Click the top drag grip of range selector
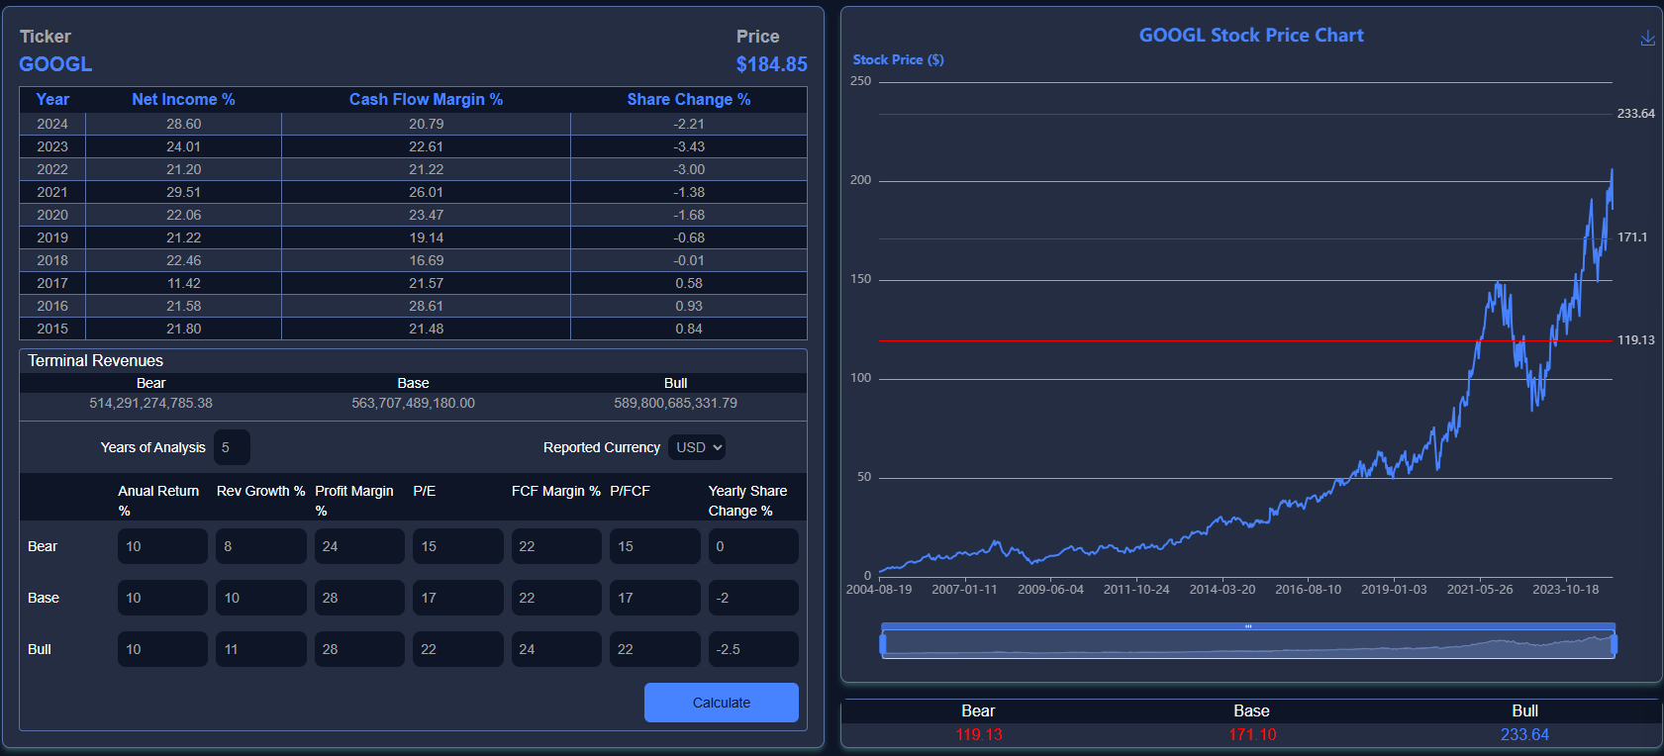The image size is (1664, 756). (1248, 626)
